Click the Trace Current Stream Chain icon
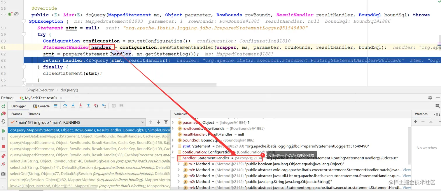 click(122, 106)
